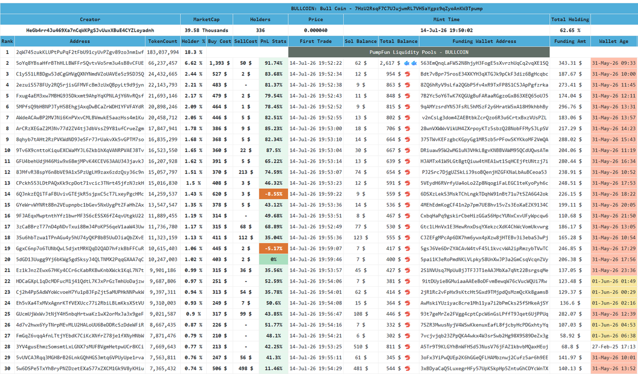The image size is (638, 374).
Task: Click the rank 2 address 5oYq8YBsaHfrBThHLL…
Action: (80, 63)
